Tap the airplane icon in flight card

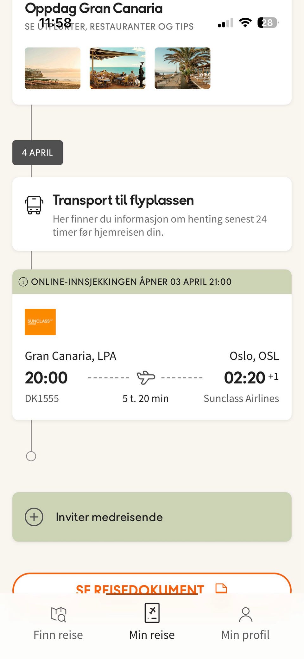[x=146, y=377]
